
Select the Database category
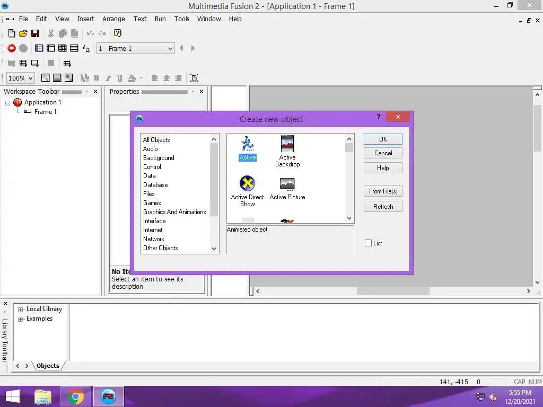point(155,185)
